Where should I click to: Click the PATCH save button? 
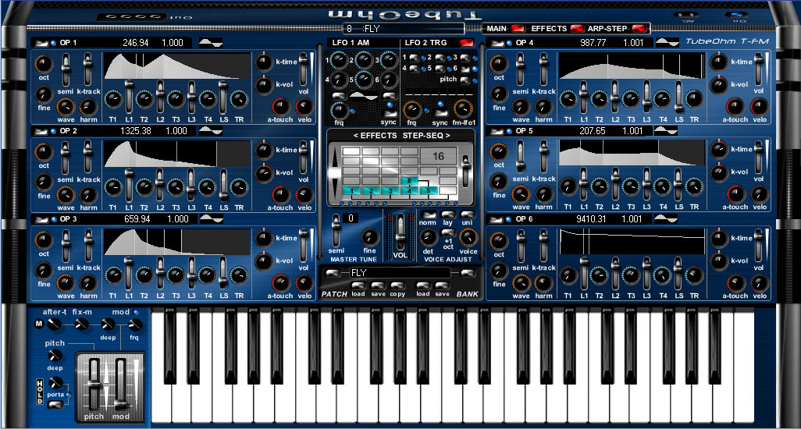click(378, 285)
